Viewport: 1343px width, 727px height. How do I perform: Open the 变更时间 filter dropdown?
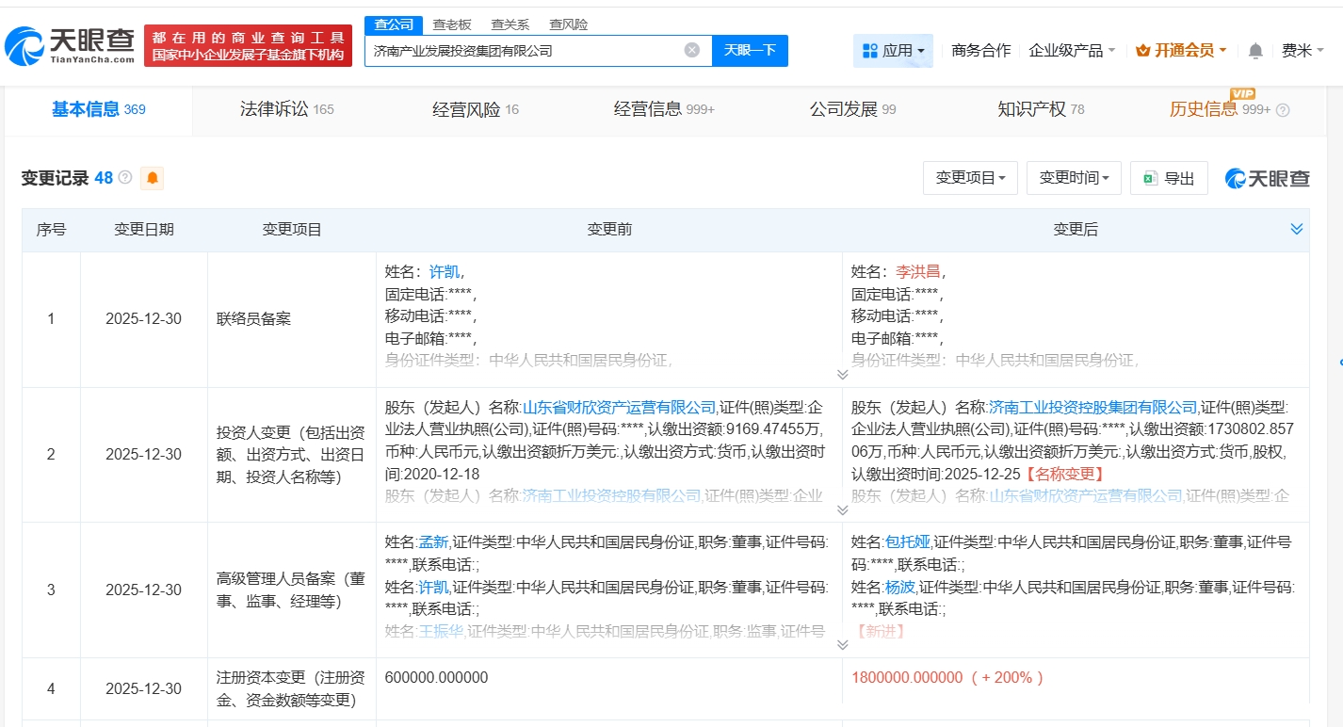(1074, 178)
